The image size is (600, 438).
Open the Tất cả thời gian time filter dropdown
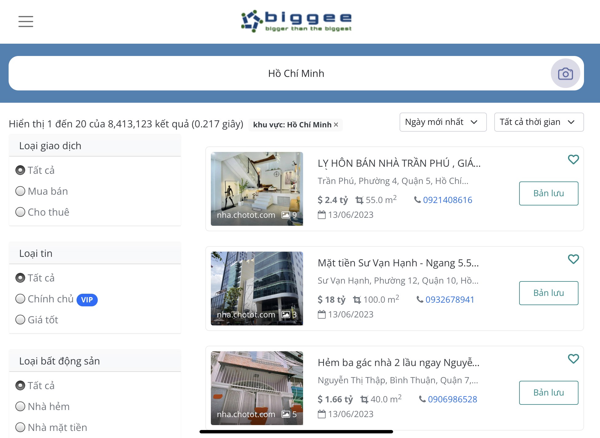(539, 122)
